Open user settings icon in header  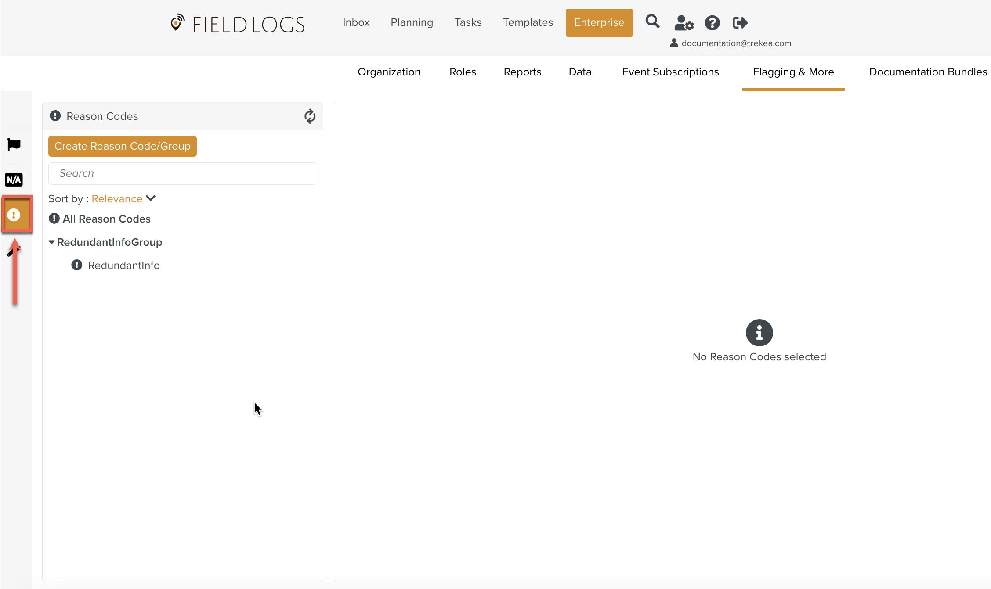coord(684,22)
